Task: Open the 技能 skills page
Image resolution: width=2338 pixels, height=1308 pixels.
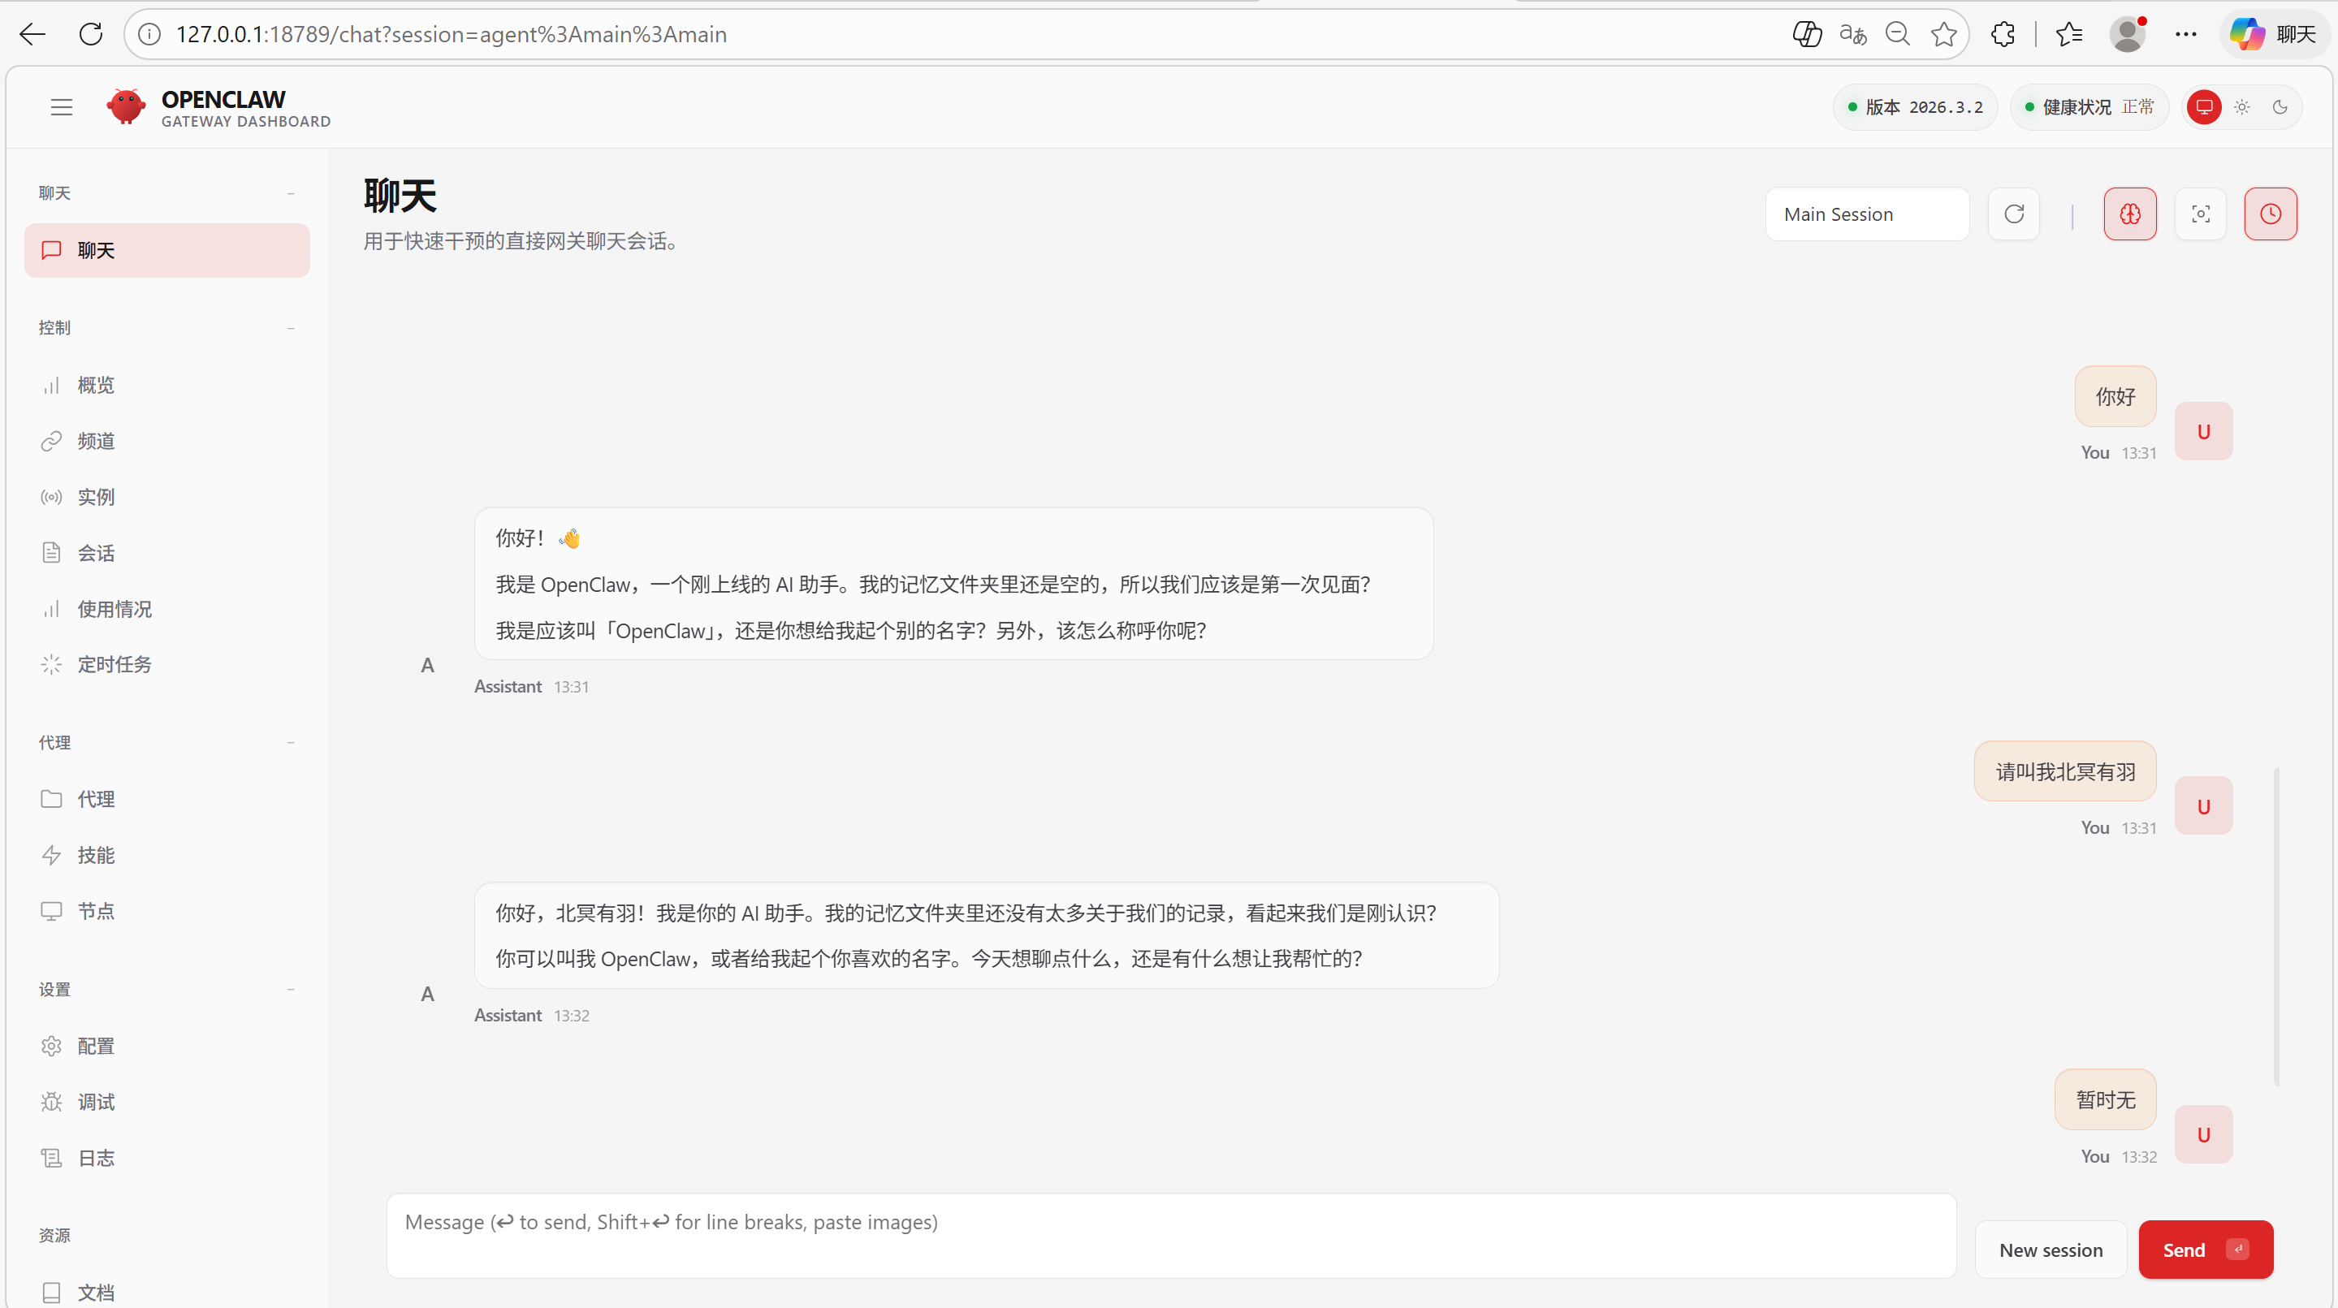Action: click(x=95, y=855)
